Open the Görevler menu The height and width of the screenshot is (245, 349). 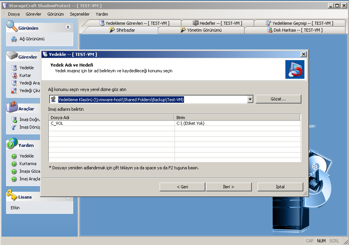[34, 14]
